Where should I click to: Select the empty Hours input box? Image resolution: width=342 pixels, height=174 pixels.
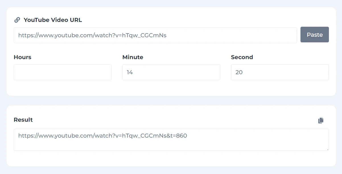[x=63, y=72]
